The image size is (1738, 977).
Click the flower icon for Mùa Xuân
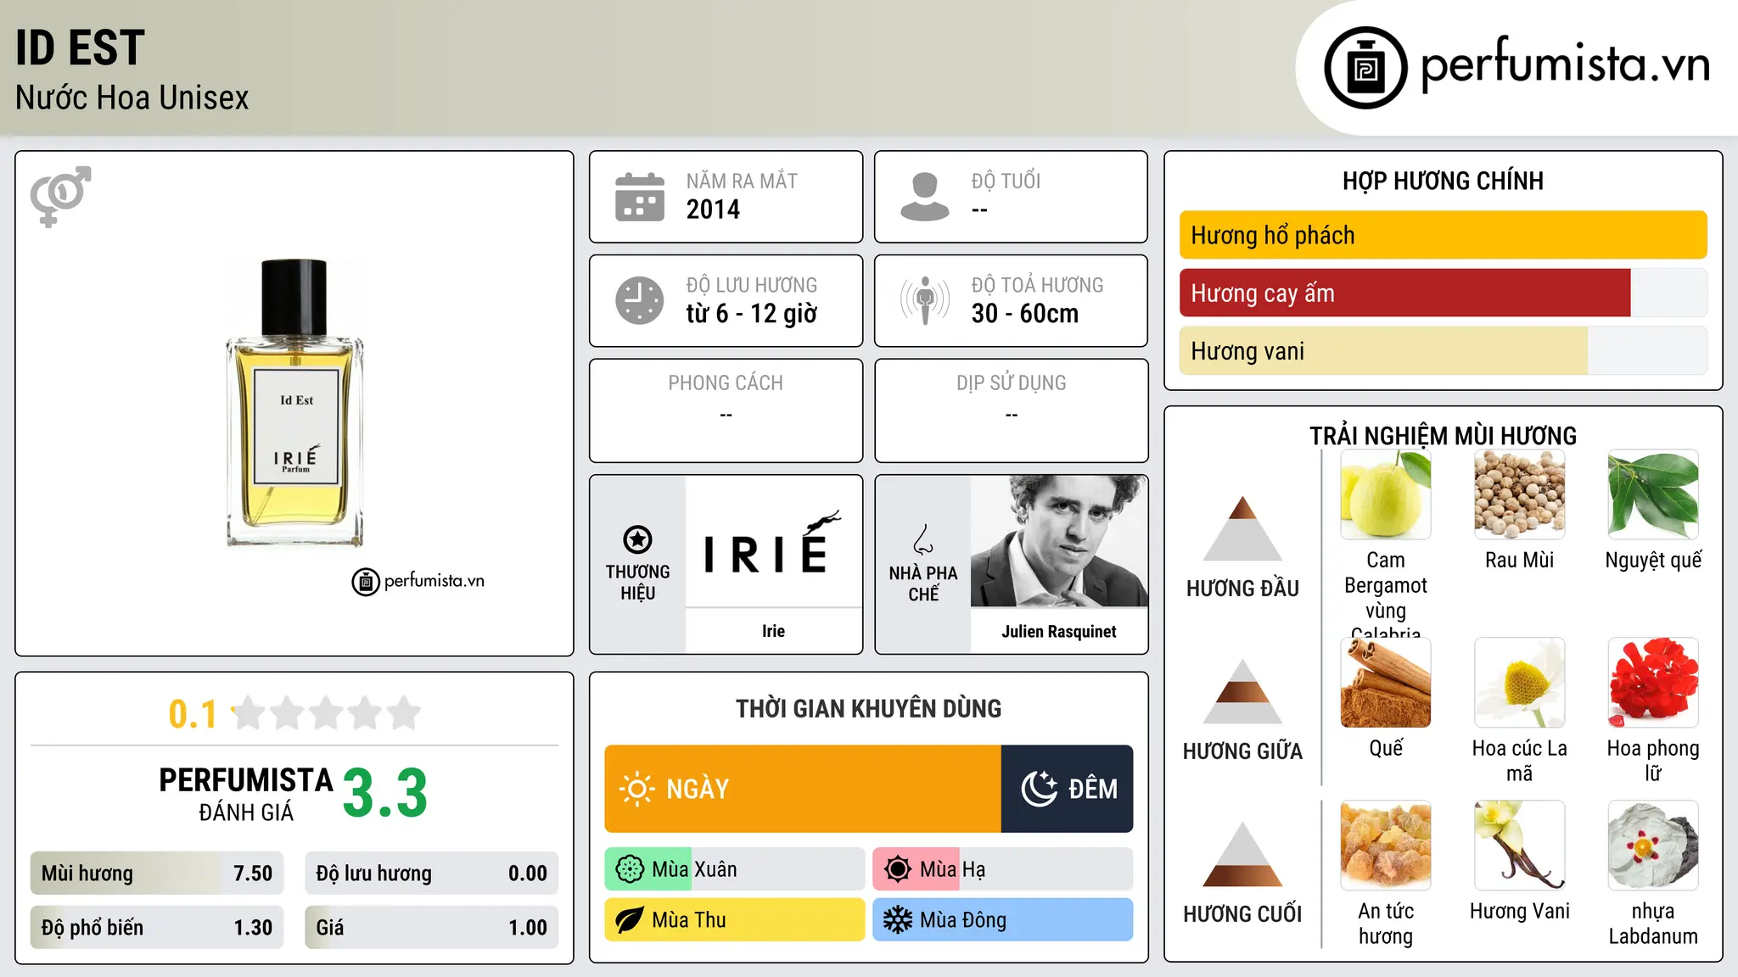click(630, 869)
